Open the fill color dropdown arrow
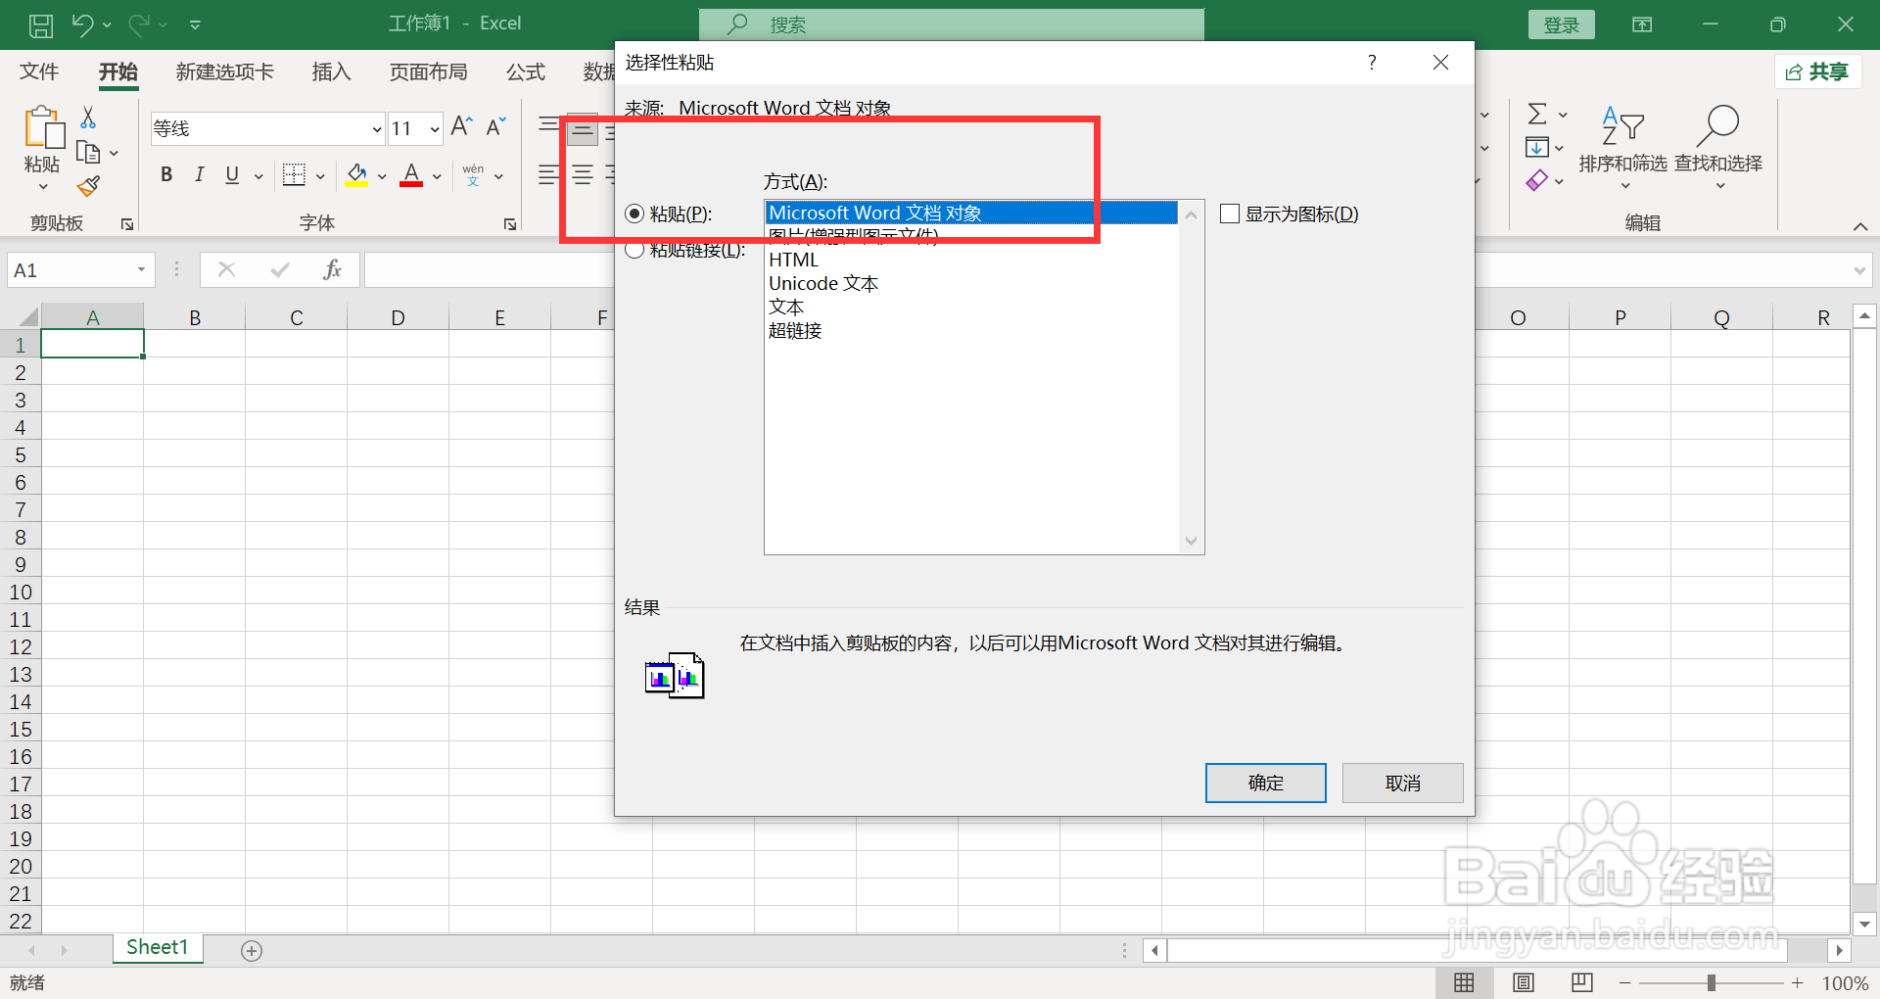This screenshot has width=1880, height=999. click(382, 176)
